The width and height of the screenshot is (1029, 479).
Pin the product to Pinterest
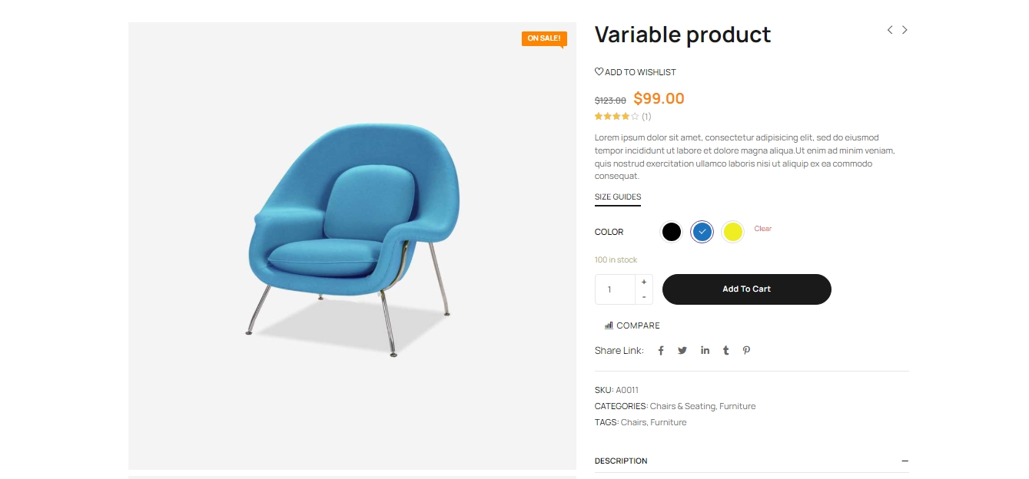746,350
